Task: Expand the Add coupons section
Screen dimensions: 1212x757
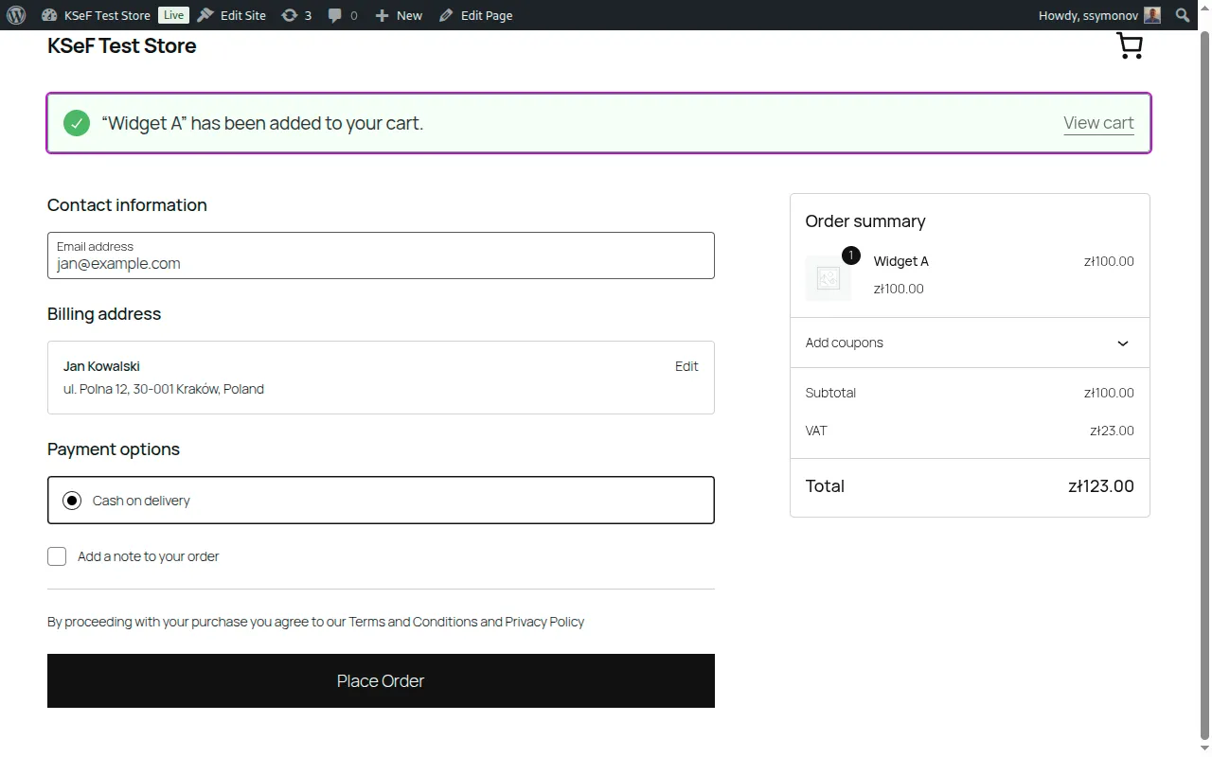Action: click(970, 343)
